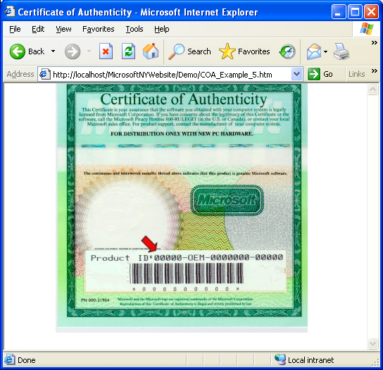Click the page icon in address bar

tap(45, 74)
